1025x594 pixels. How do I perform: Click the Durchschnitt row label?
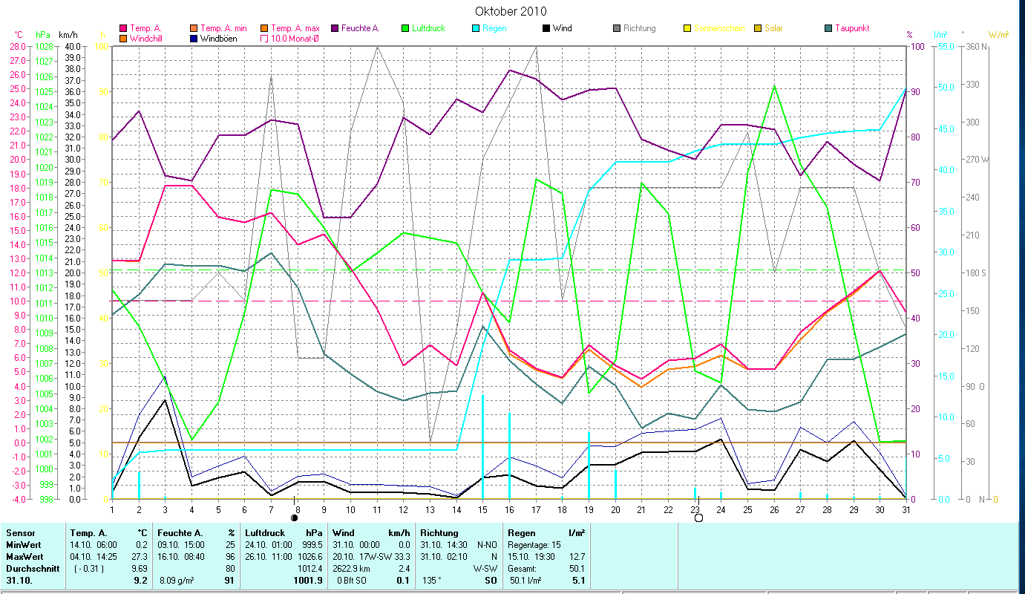(x=32, y=569)
